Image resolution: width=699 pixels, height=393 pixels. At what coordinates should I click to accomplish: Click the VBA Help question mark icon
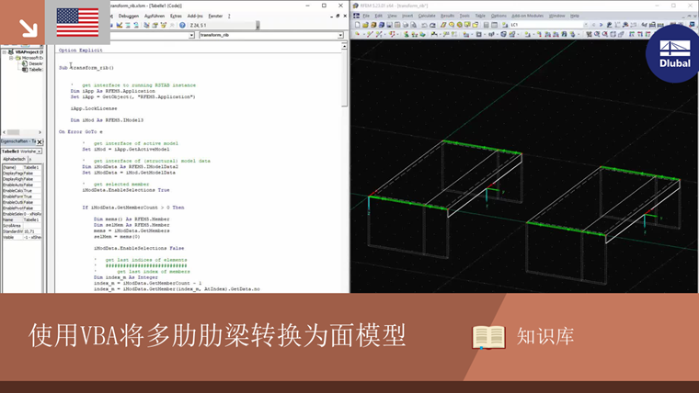182,26
